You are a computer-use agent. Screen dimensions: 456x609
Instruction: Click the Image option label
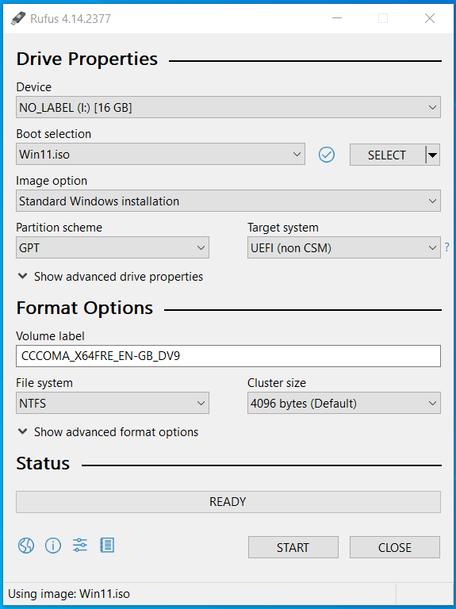[52, 181]
